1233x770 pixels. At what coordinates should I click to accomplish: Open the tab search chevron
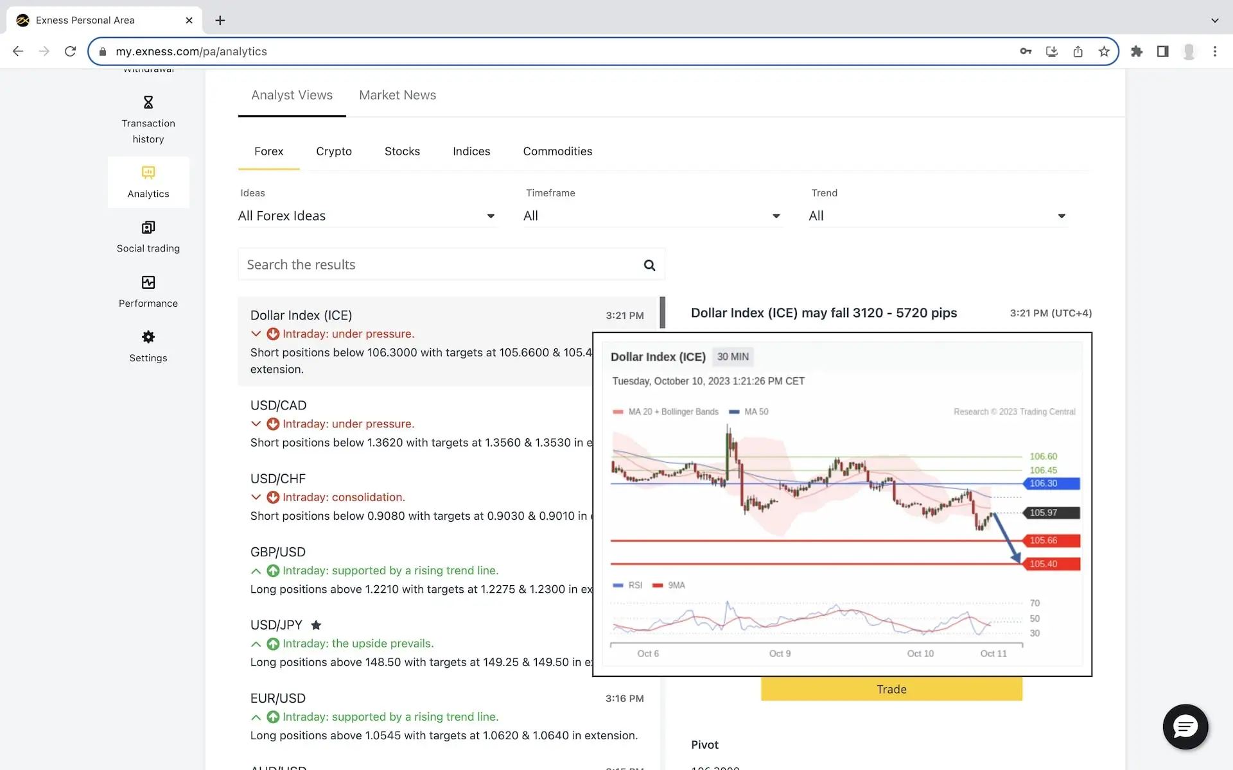1214,21
